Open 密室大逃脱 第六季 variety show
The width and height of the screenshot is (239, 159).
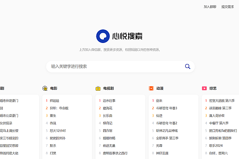coord(222,101)
